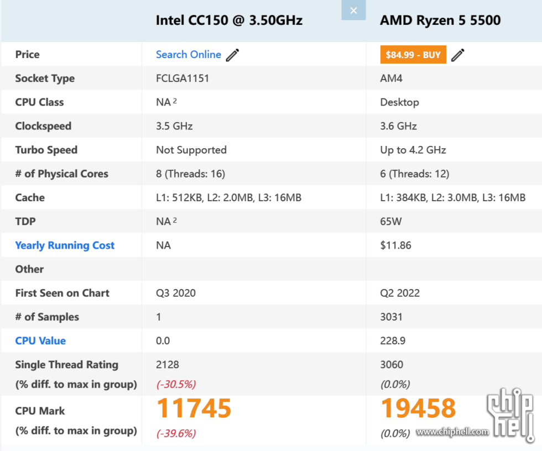Screen dimensions: 542x451
Task: Edit the Ryzen 5 5500 price pencil icon
Action: click(x=458, y=55)
